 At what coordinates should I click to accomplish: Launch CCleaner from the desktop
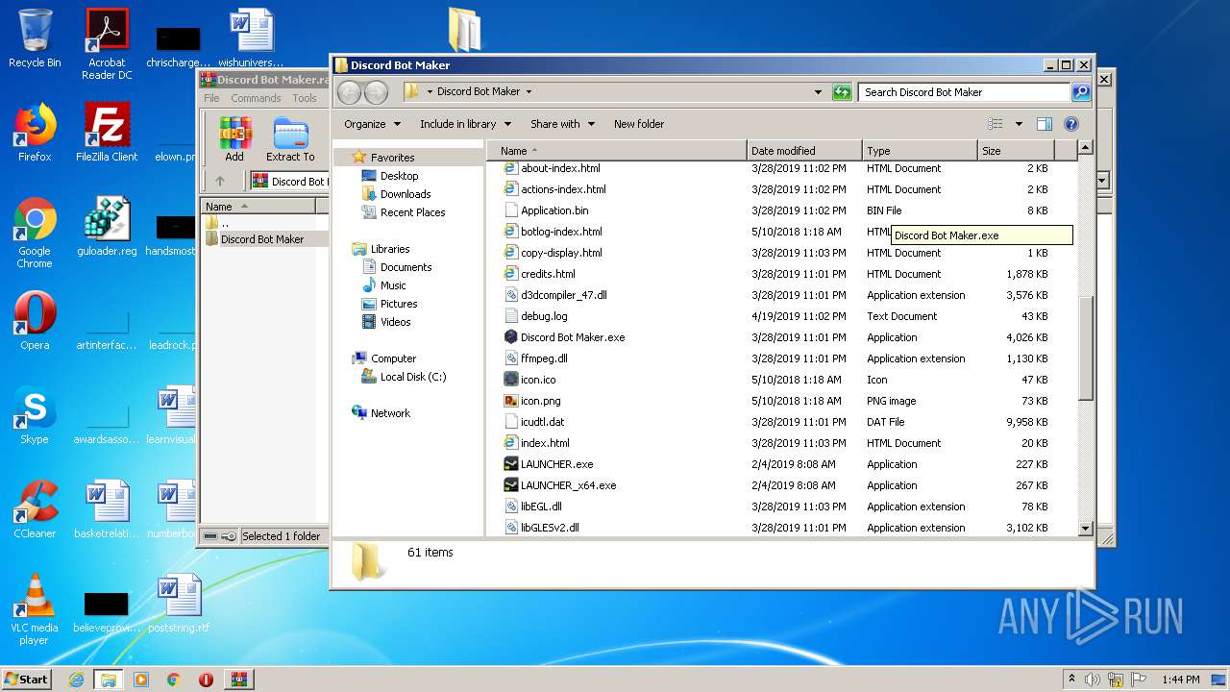click(35, 509)
